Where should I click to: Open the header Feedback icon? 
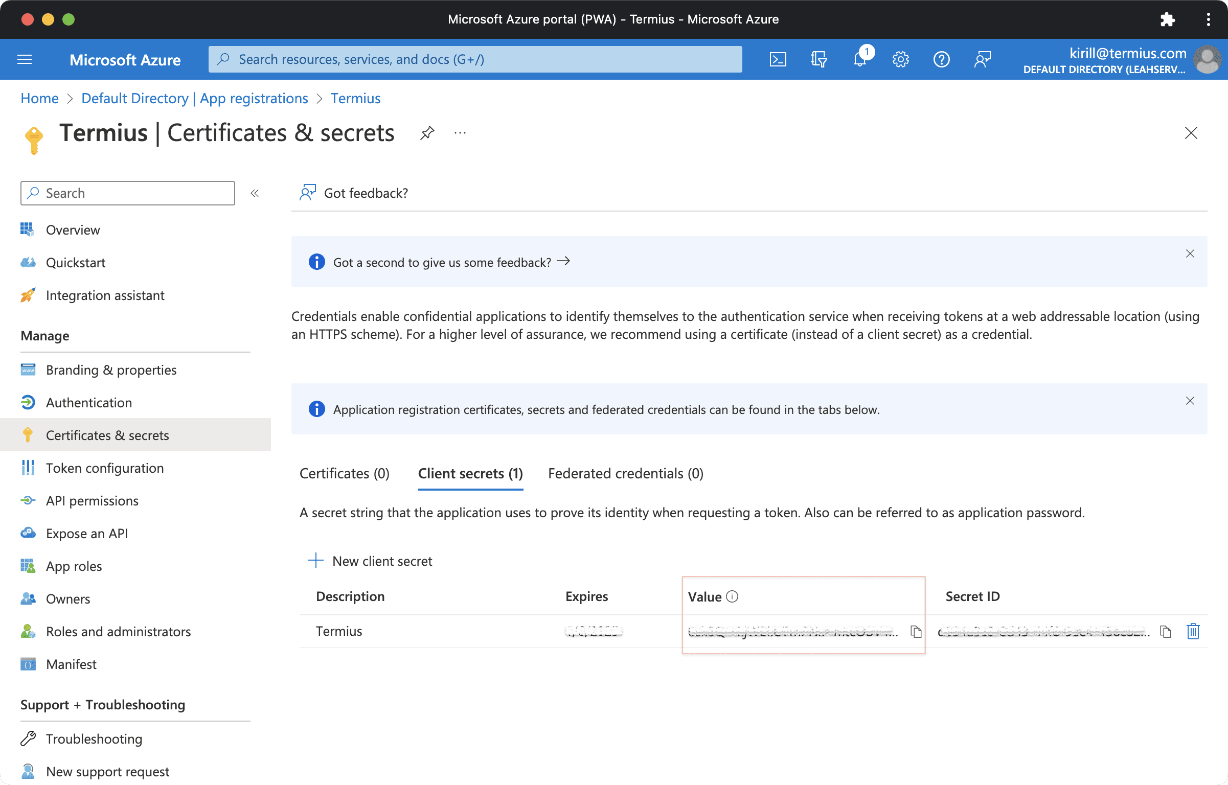(x=982, y=60)
